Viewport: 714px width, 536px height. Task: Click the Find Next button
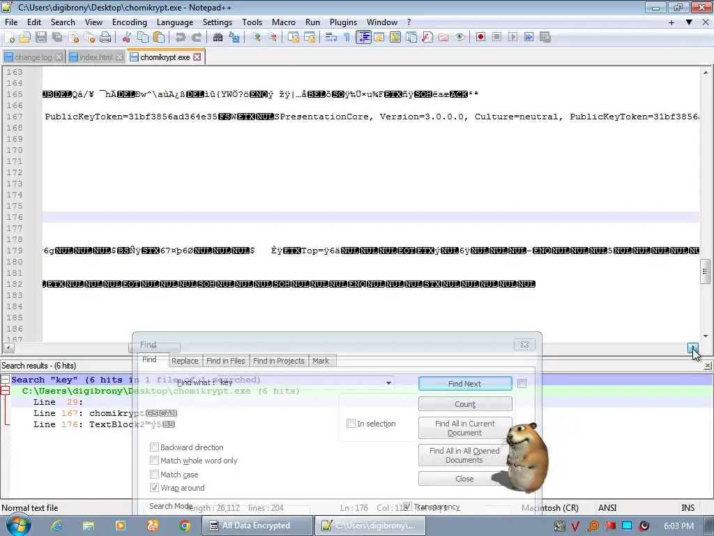click(465, 384)
